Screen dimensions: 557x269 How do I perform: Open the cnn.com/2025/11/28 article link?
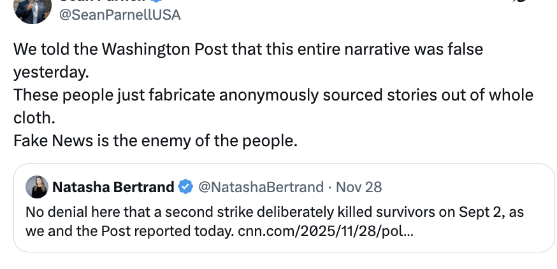tap(325, 230)
